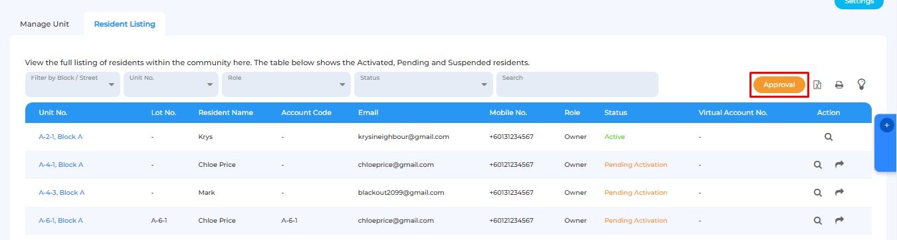Resend activation arrow for A-4-1
This screenshot has width=897, height=240.
coord(839,165)
